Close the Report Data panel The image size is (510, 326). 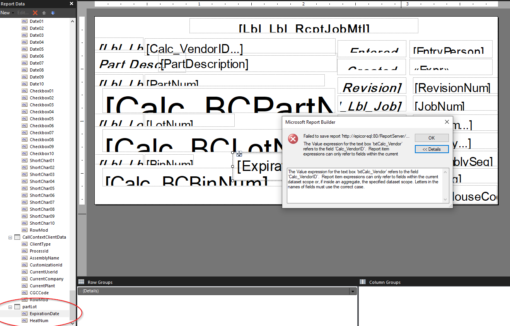pyautogui.click(x=71, y=3)
